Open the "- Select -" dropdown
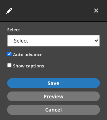The width and height of the screenshot is (107, 120). [53, 41]
